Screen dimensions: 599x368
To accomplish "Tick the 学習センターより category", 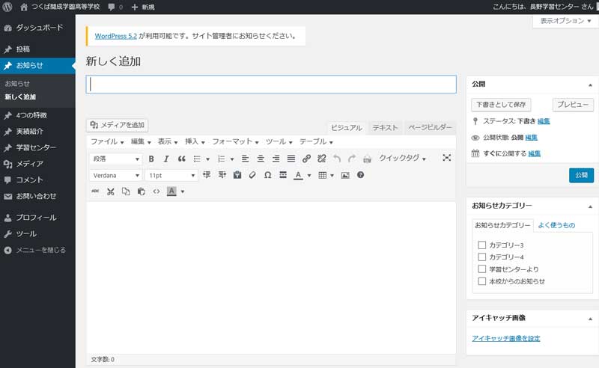I will [x=482, y=269].
